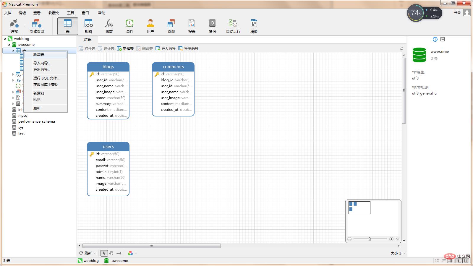Open the 查询 queries section
473x266 pixels.
click(171, 26)
